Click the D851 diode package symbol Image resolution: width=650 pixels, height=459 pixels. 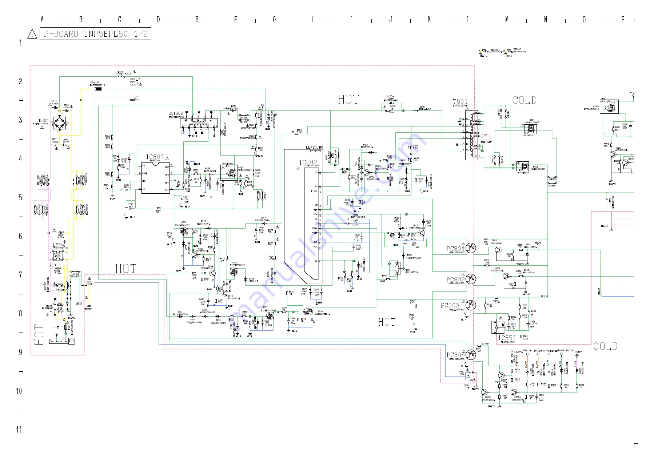coord(523,166)
